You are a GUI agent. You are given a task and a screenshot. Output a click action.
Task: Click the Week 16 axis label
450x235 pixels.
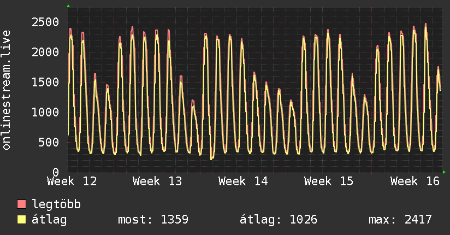pyautogui.click(x=415, y=181)
